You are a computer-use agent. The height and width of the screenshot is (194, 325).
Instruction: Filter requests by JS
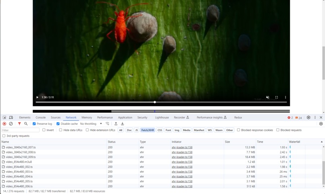[136, 130]
